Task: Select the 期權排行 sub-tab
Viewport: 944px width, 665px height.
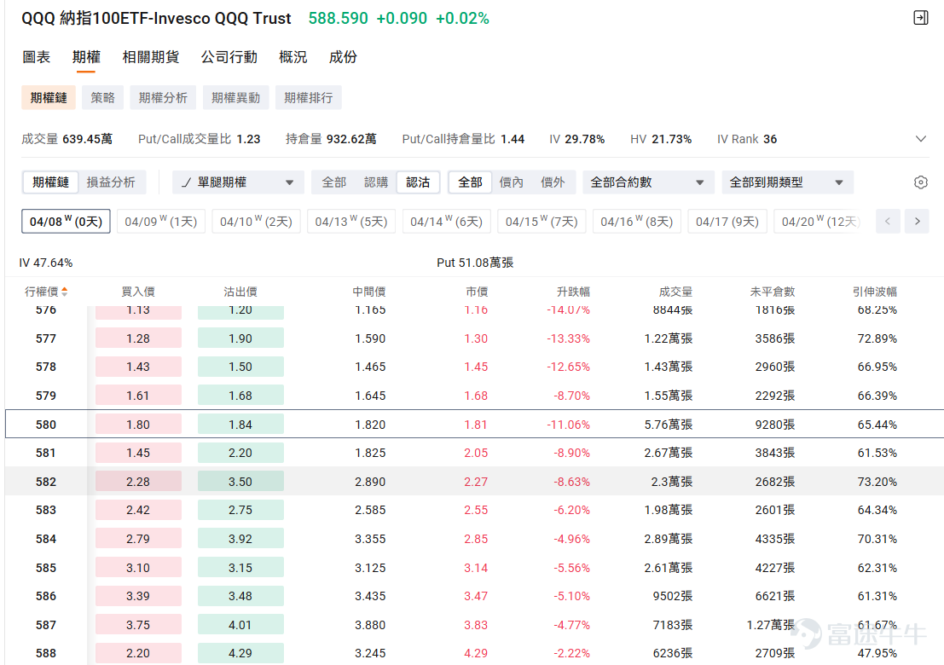Action: (x=308, y=97)
